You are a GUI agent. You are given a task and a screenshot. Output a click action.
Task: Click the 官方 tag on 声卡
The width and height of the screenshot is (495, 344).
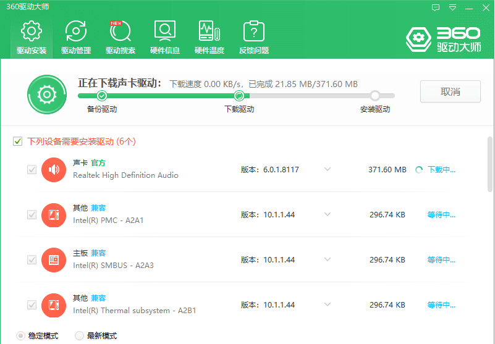coord(98,163)
